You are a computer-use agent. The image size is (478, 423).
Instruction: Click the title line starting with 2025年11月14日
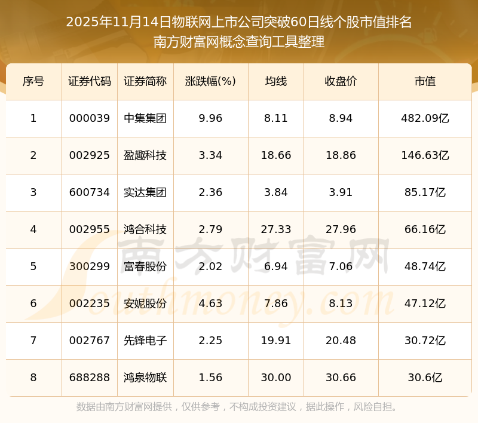[x=239, y=22]
